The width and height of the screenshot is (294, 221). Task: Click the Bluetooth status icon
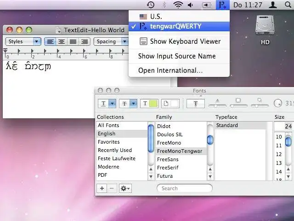164,5
